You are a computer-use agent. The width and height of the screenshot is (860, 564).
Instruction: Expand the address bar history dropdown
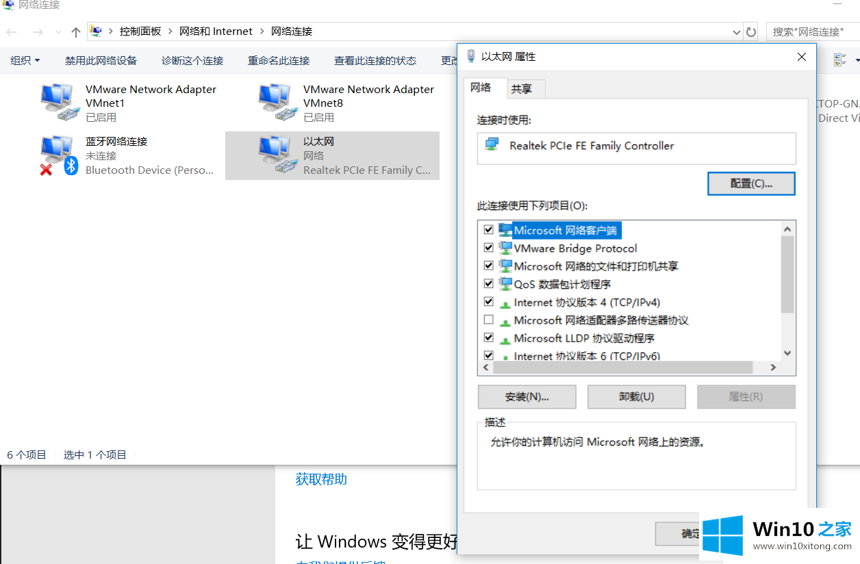736,32
